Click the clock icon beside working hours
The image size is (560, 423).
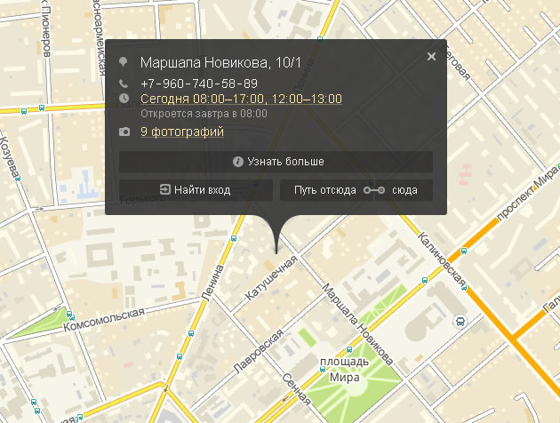pyautogui.click(x=124, y=98)
